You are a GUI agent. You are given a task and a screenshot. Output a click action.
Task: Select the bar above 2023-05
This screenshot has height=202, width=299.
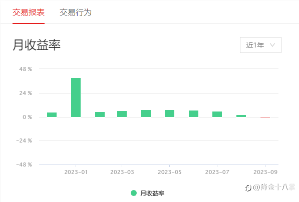pos(169,113)
